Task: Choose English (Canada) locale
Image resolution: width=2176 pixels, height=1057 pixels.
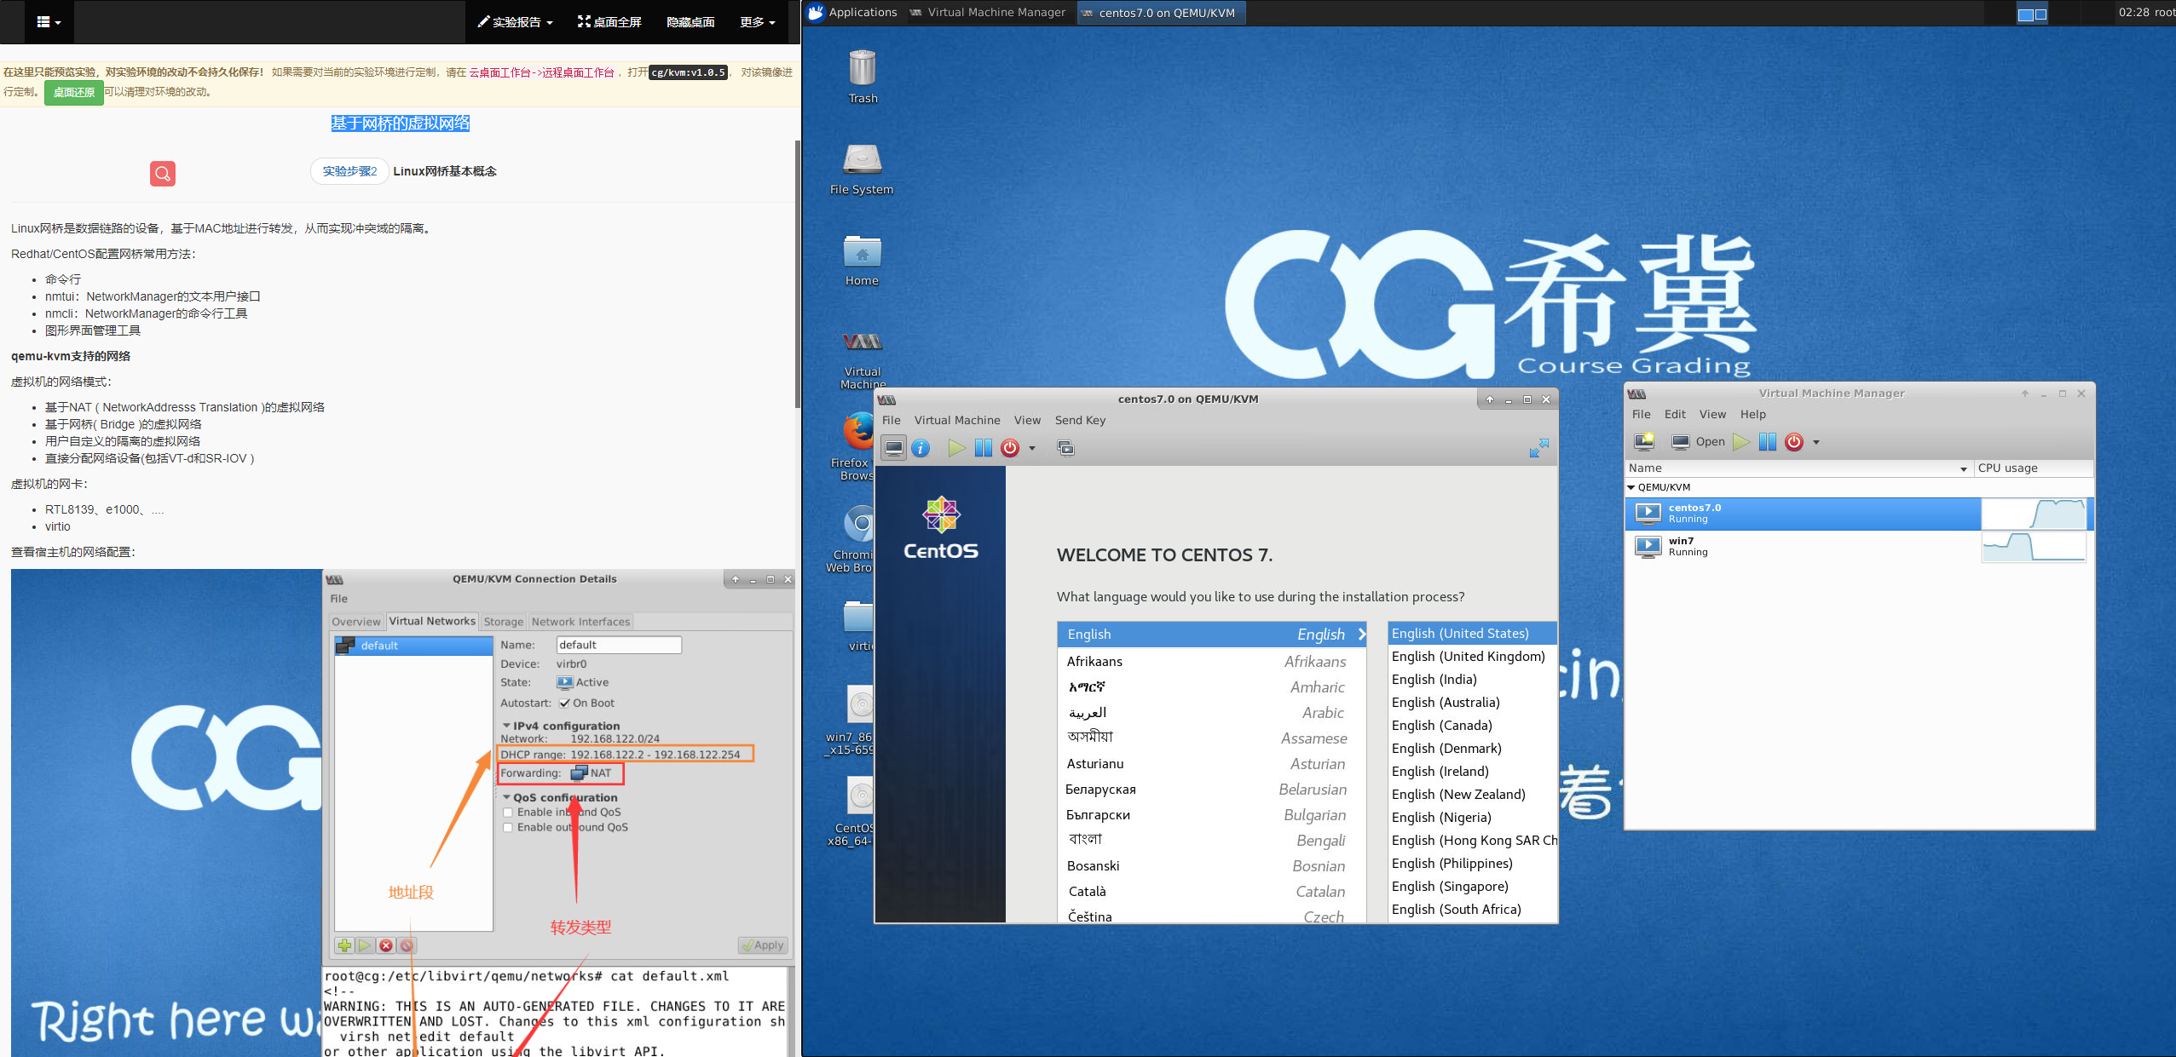Action: 1472,726
